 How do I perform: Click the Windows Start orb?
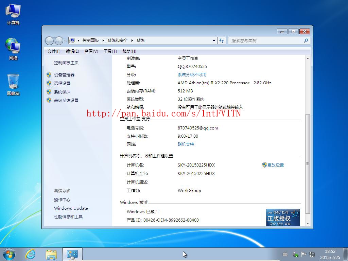9,254
